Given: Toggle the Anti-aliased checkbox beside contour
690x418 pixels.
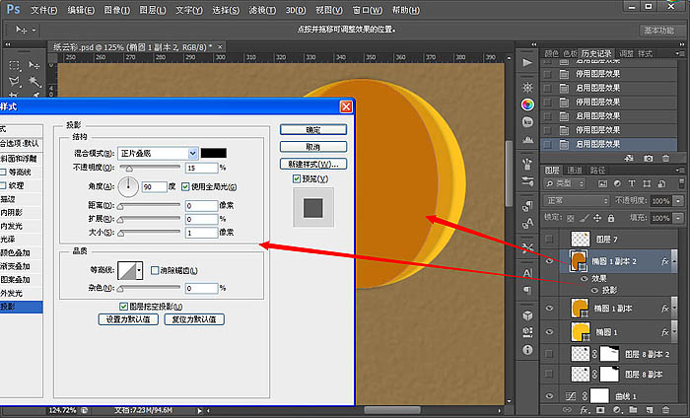Looking at the screenshot, I should pos(155,270).
